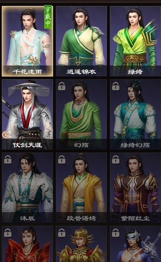Click the green 穿戴中 badge
Screen dimensions: 161x262
(x=48, y=17)
